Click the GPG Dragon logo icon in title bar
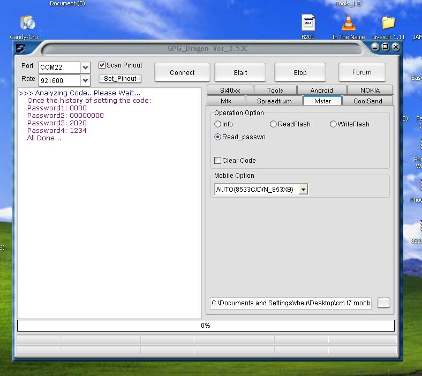Screen dimensions: 422x376 [x=20, y=47]
